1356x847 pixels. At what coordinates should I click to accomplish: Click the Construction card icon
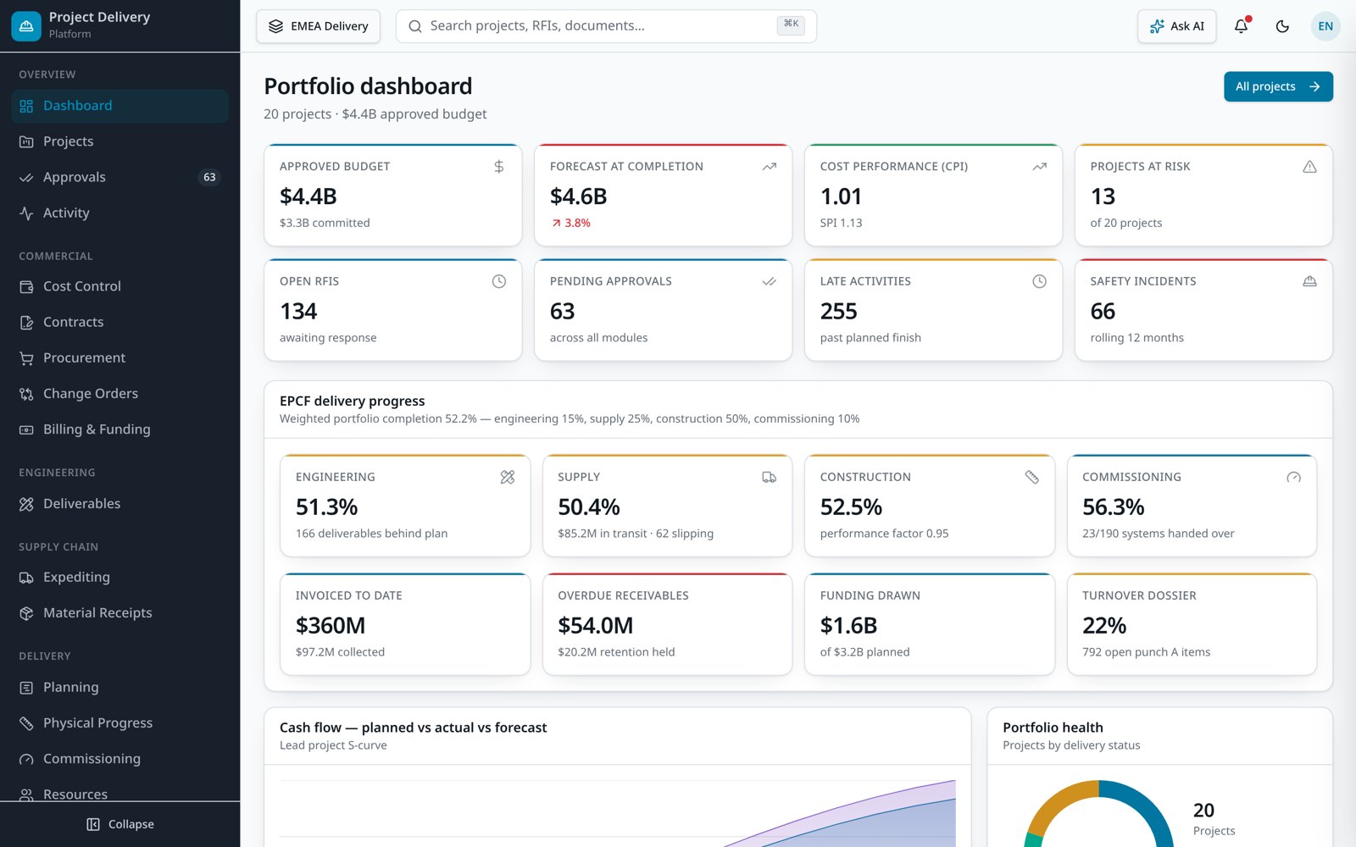pyautogui.click(x=1032, y=477)
